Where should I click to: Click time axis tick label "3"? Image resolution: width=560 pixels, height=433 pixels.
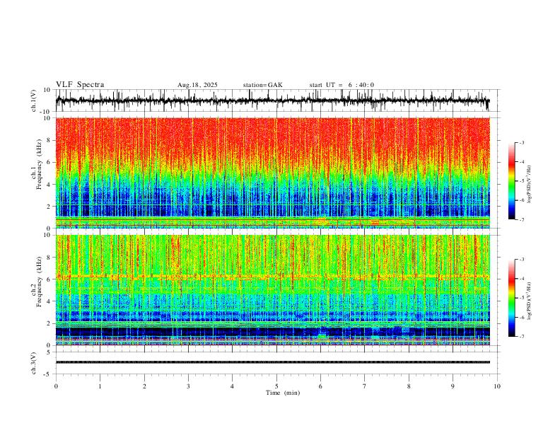188,386
